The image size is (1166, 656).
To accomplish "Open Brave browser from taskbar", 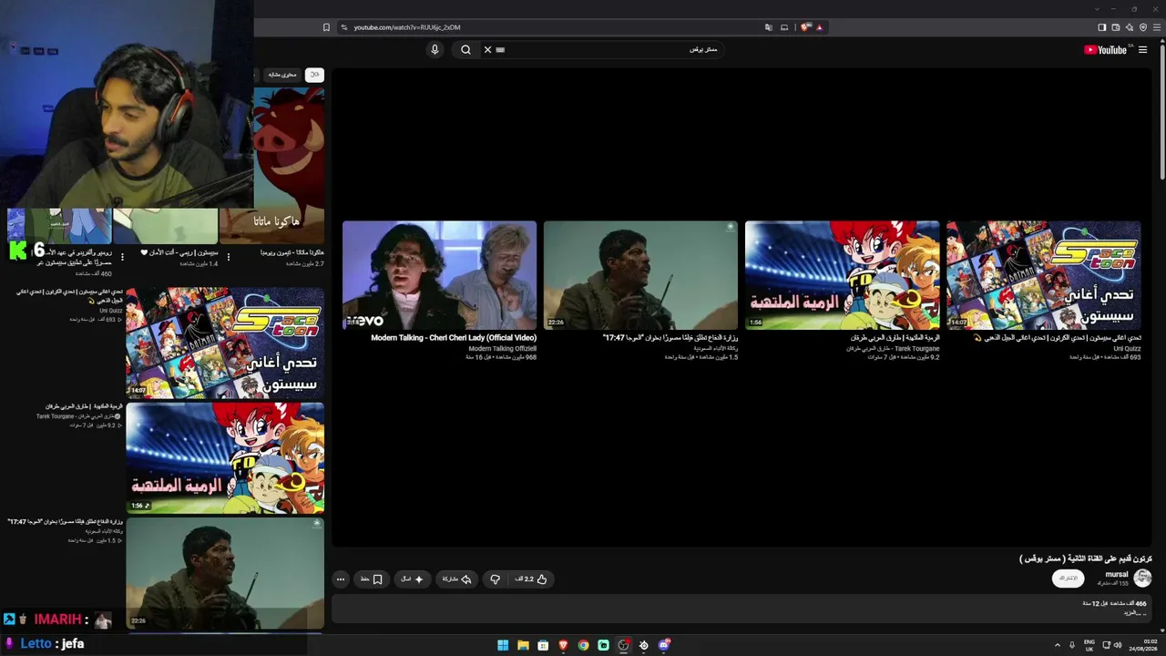I will [563, 645].
